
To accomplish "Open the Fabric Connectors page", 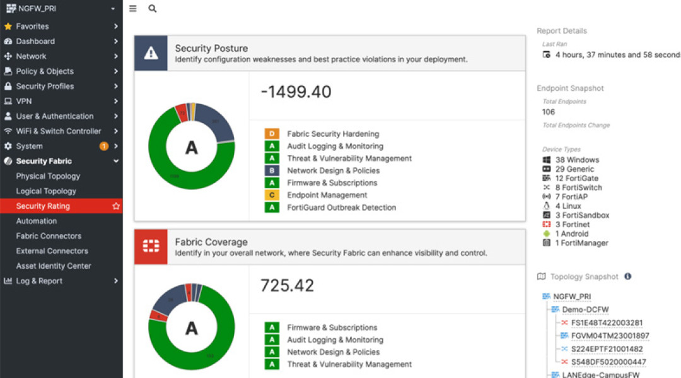I will point(49,236).
